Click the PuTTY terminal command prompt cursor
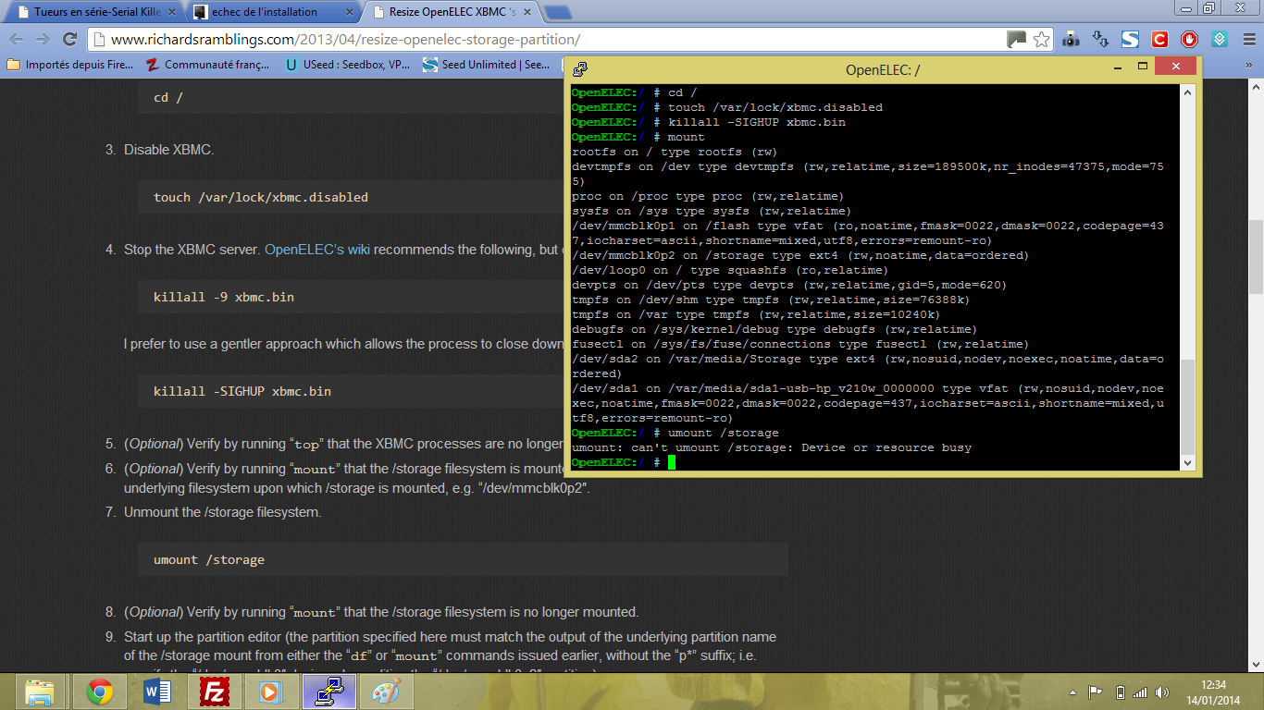1264x710 pixels. tap(672, 462)
